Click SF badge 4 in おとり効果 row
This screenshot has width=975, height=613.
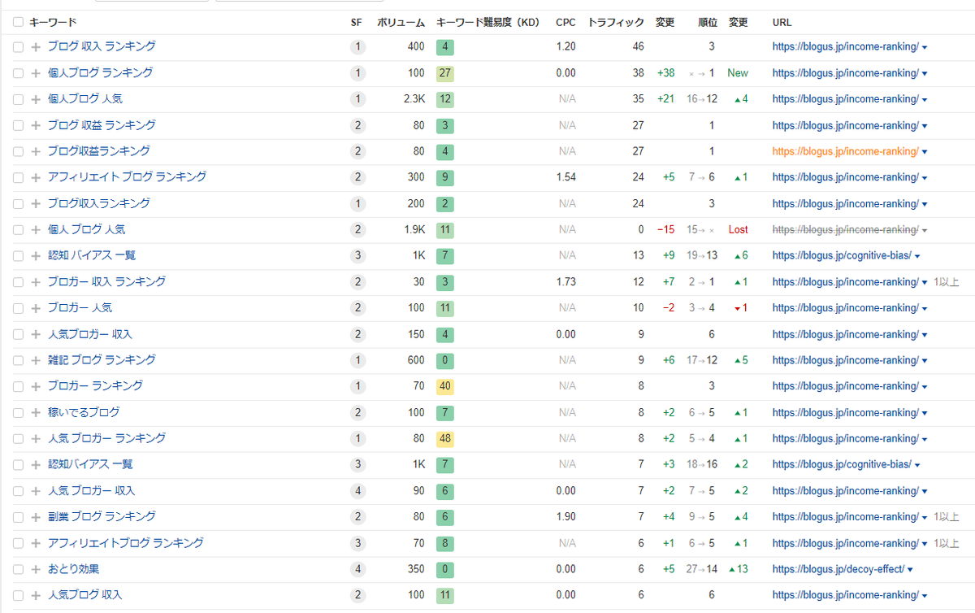point(358,569)
